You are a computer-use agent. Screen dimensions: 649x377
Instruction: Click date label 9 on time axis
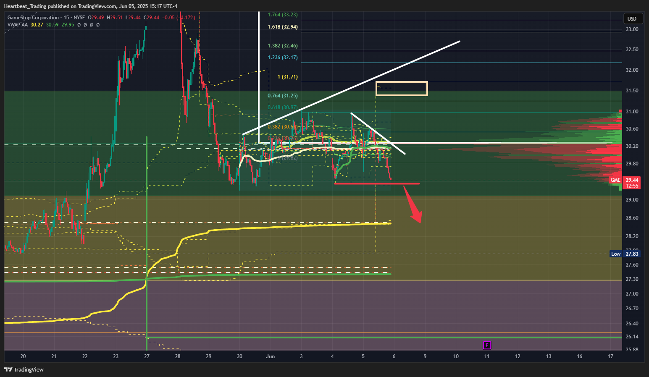[x=425, y=356]
